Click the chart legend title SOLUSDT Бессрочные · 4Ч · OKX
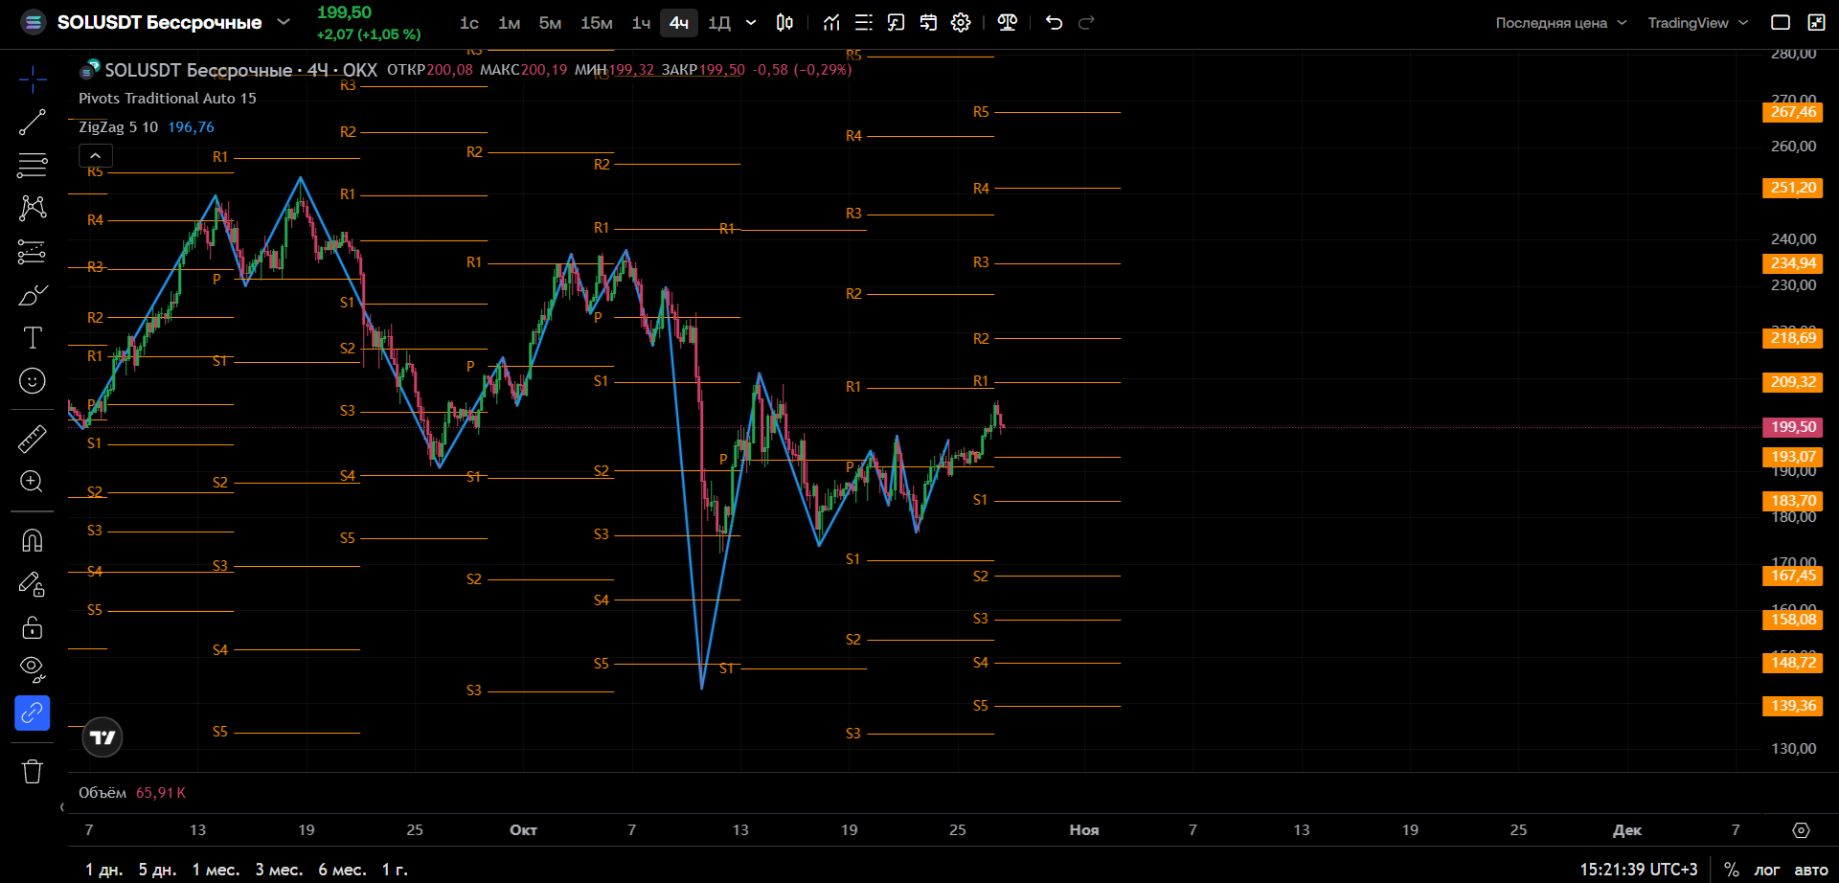1839x883 pixels. 240,70
